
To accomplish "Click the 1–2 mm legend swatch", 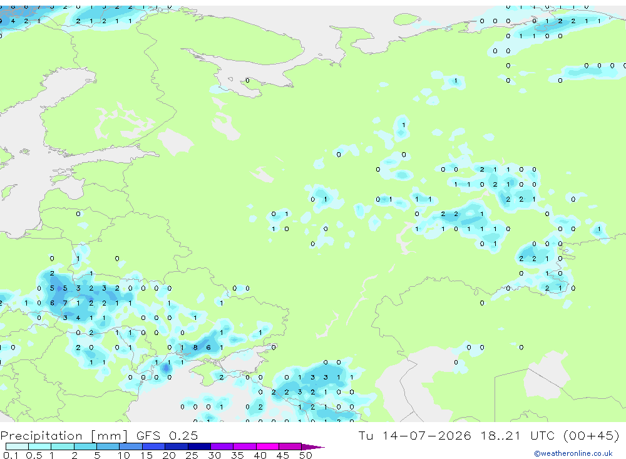I will pos(63,446).
